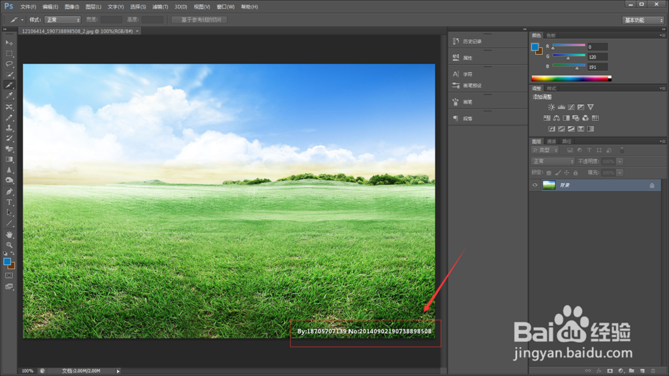This screenshot has height=376, width=669.
Task: Select the Zoom tool
Action: pyautogui.click(x=9, y=245)
